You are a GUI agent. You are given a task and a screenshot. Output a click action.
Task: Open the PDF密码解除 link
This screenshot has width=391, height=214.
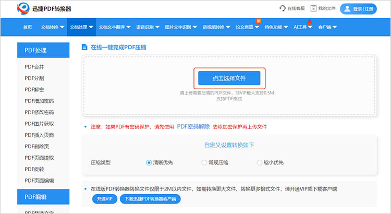coord(193,127)
